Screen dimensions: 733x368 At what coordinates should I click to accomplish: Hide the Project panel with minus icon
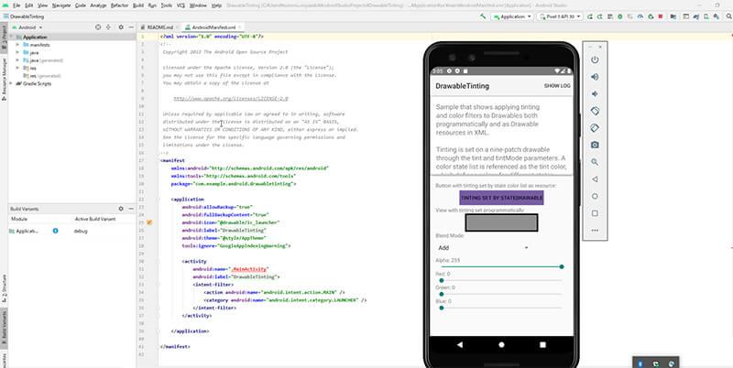(130, 27)
